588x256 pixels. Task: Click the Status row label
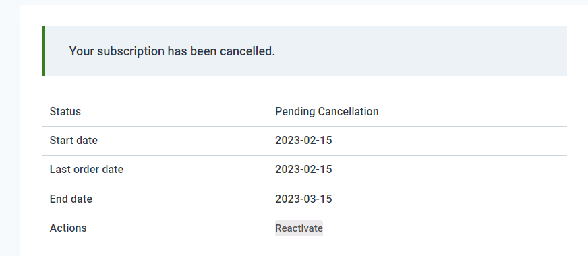click(x=65, y=111)
